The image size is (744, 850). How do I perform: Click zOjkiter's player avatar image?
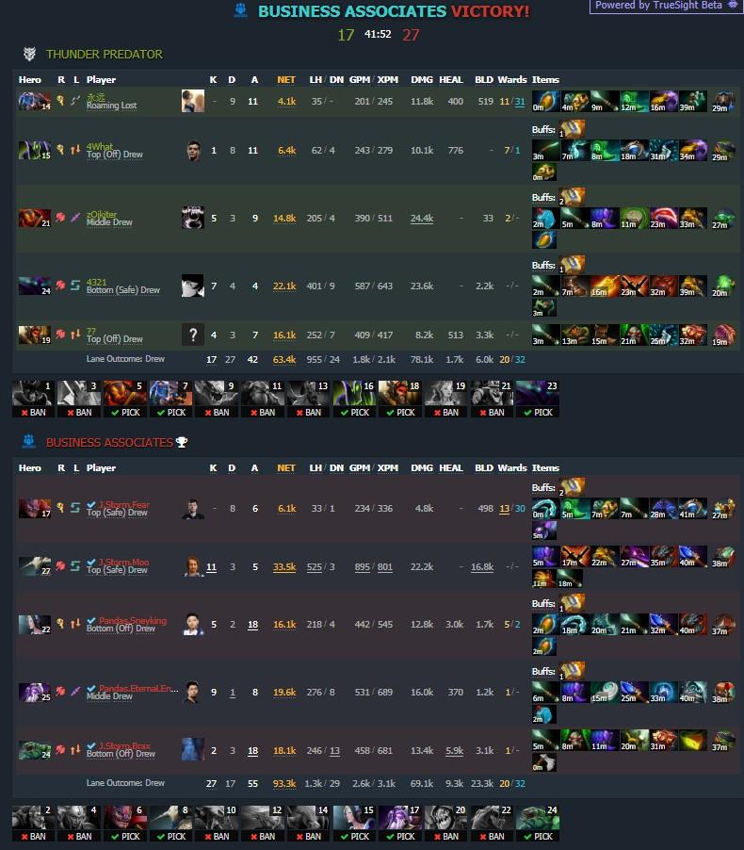[x=193, y=218]
